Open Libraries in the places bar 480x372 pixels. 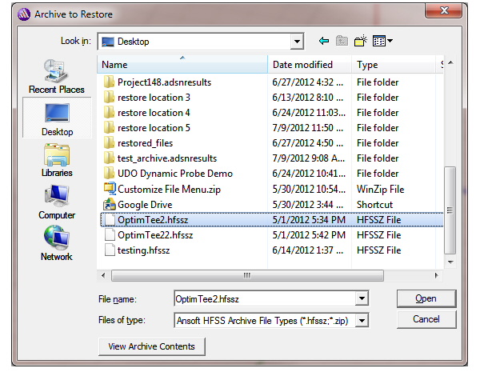click(x=57, y=159)
